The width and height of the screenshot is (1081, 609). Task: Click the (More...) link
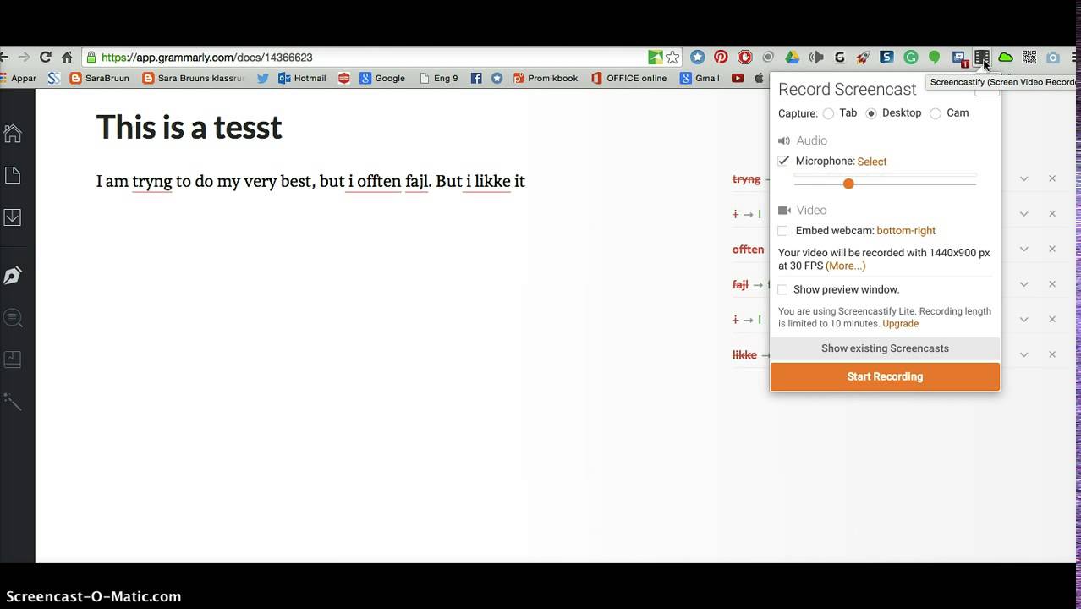pyautogui.click(x=845, y=266)
